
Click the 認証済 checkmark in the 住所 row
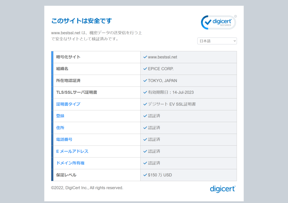(145, 128)
